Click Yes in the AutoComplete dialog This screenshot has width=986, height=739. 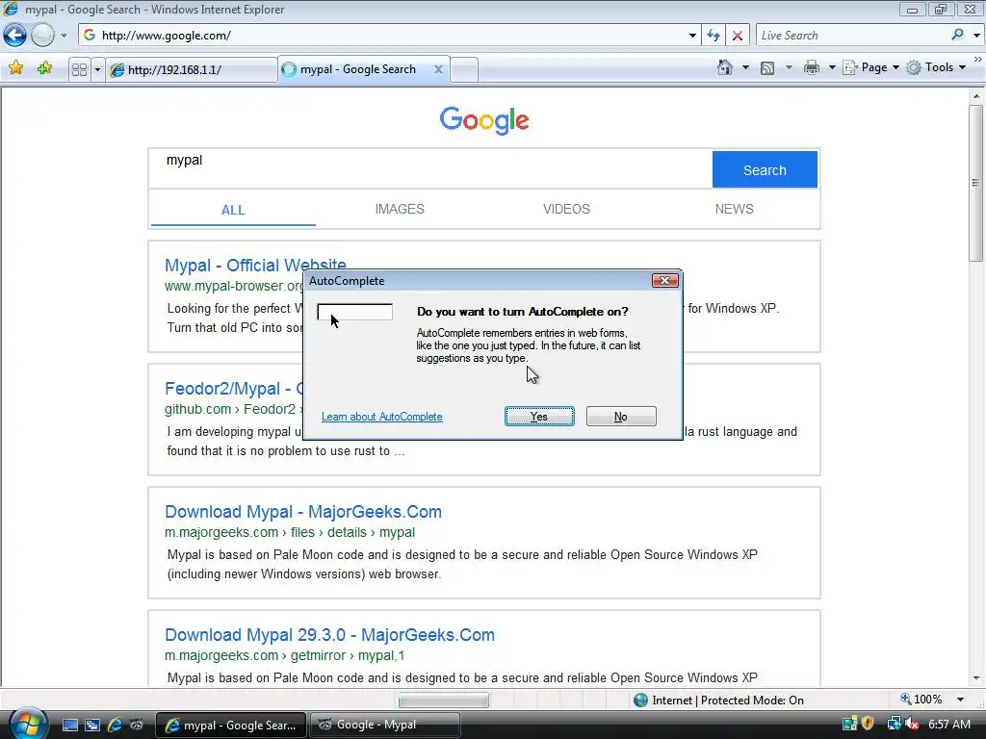click(539, 416)
